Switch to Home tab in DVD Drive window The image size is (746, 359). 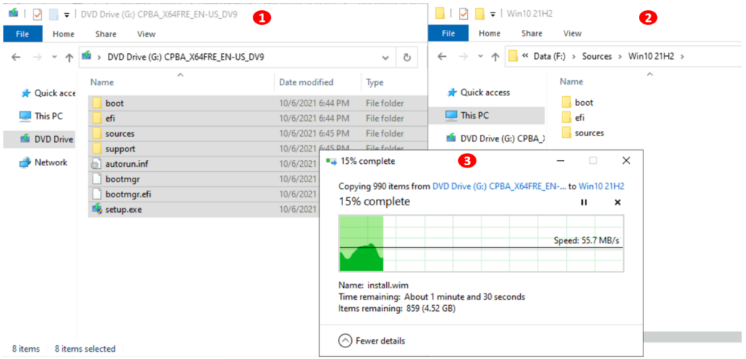tap(63, 33)
